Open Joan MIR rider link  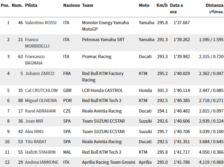tap(34, 121)
